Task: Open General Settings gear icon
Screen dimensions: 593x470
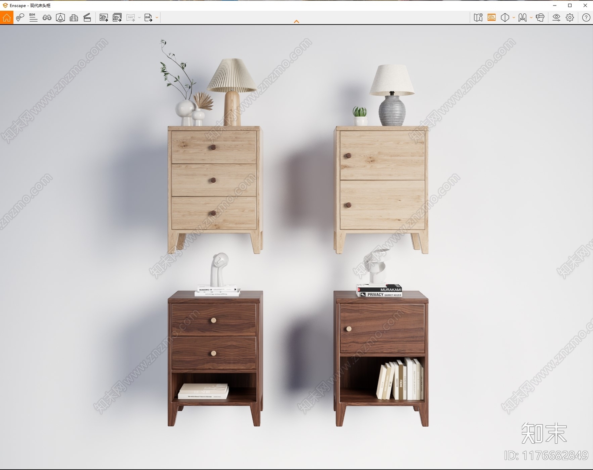Action: 570,17
